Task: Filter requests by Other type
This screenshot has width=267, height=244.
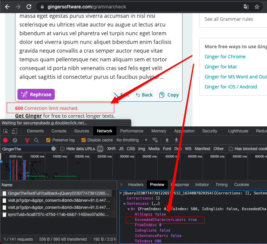Action: [x=218, y=149]
